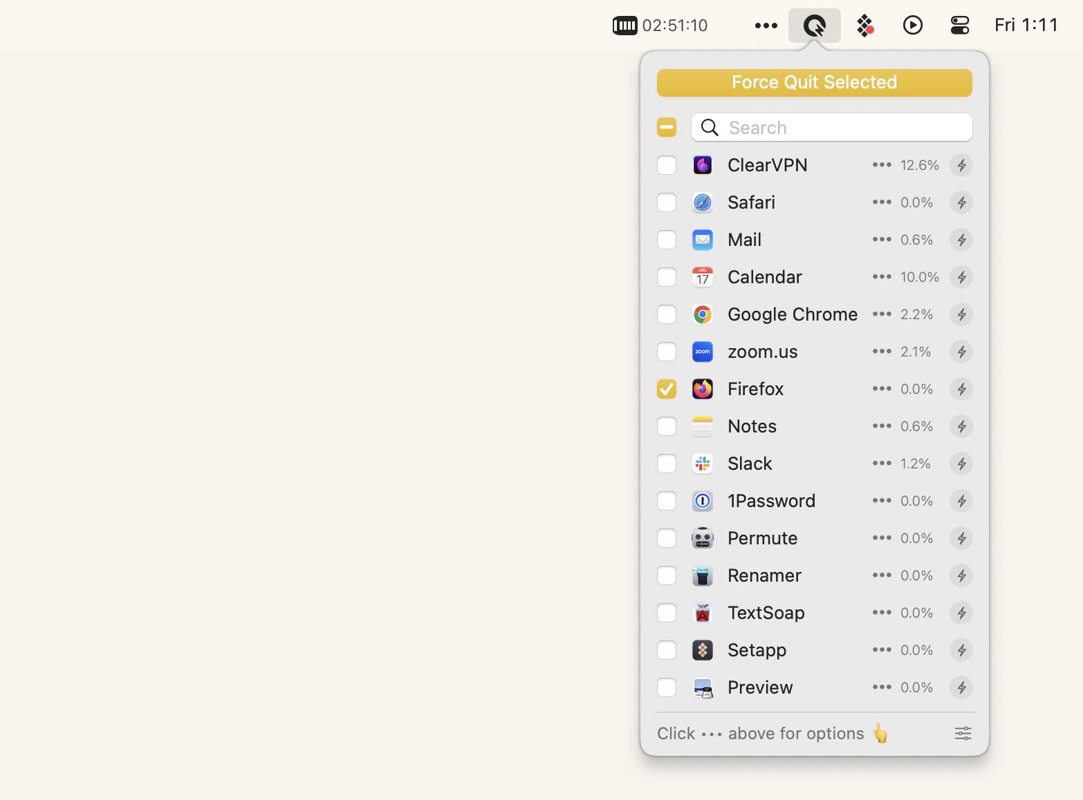This screenshot has width=1083, height=800.
Task: Uncheck the Firefox checkbox
Action: point(667,389)
